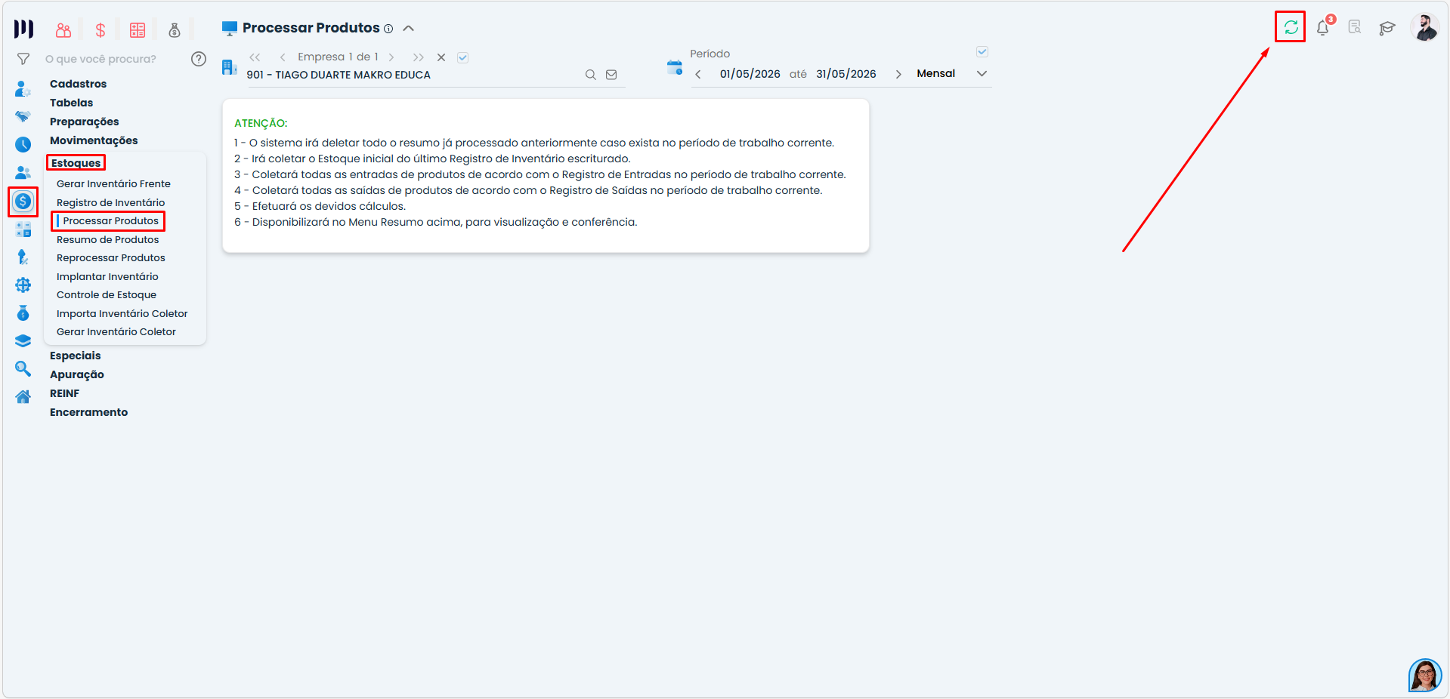Go to previous period arrow
This screenshot has height=699, width=1450.
[x=698, y=74]
